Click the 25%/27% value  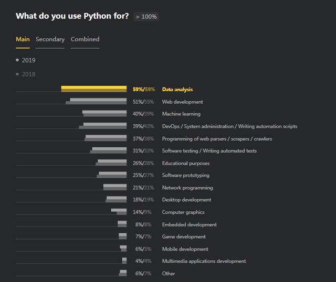pyautogui.click(x=143, y=175)
